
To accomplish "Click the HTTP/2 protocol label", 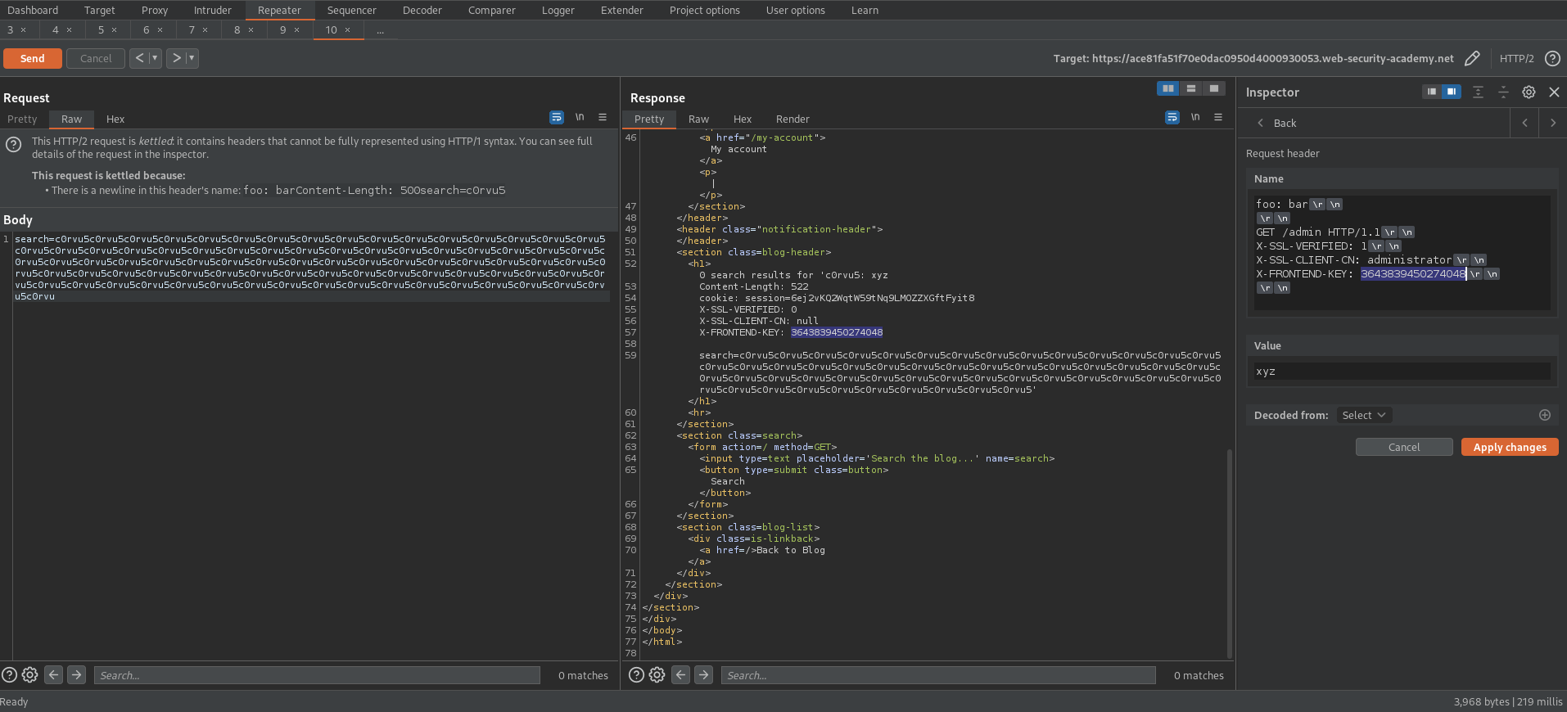I will coord(1516,58).
